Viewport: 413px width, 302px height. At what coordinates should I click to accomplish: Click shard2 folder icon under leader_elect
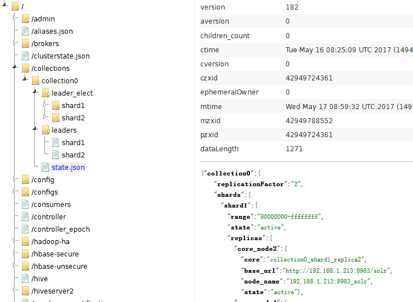(56, 118)
